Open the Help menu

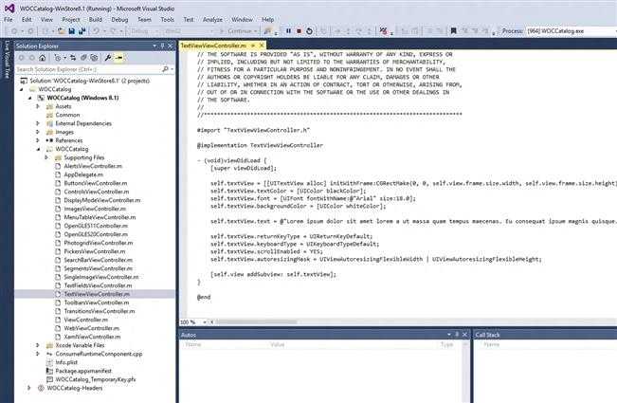(x=268, y=19)
